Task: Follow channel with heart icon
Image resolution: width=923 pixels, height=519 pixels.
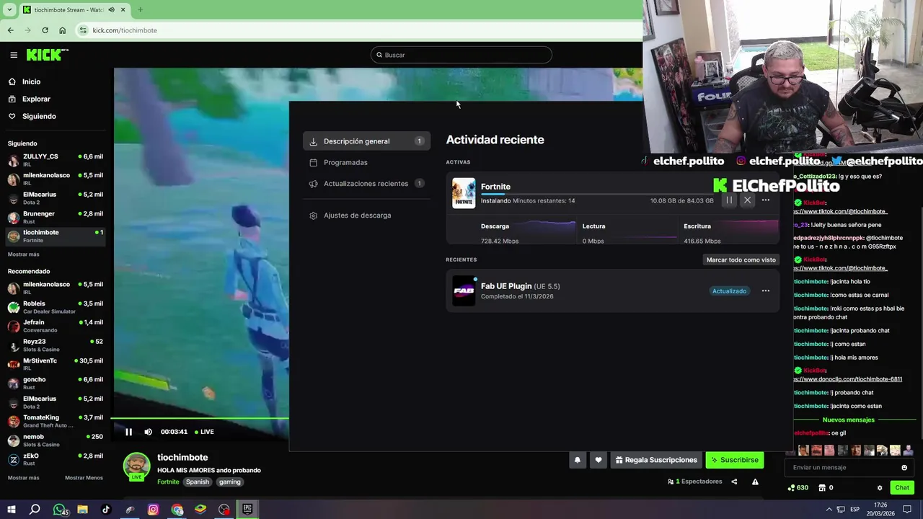Action: (x=598, y=460)
